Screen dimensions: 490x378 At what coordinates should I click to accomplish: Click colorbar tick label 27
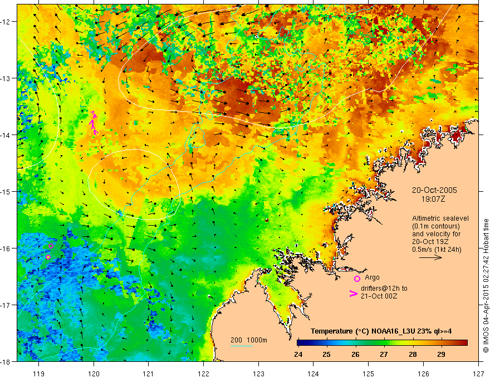point(384,355)
